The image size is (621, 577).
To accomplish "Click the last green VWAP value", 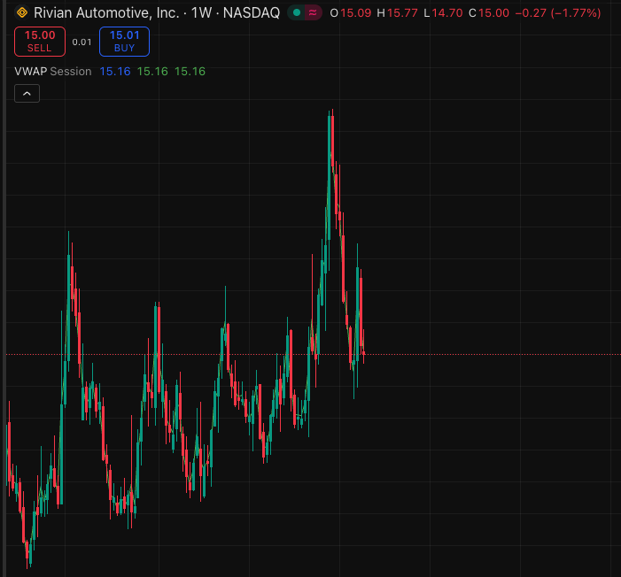I will tap(190, 72).
